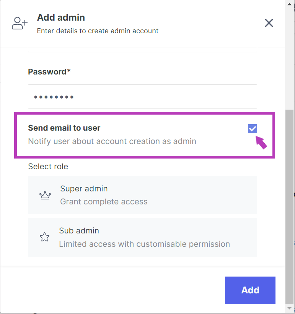Click the 'Grant complete access' description
The image size is (295, 314).
point(104,202)
